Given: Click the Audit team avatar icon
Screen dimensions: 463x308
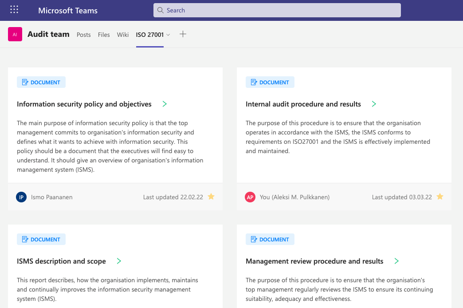Looking at the screenshot, I should [15, 34].
